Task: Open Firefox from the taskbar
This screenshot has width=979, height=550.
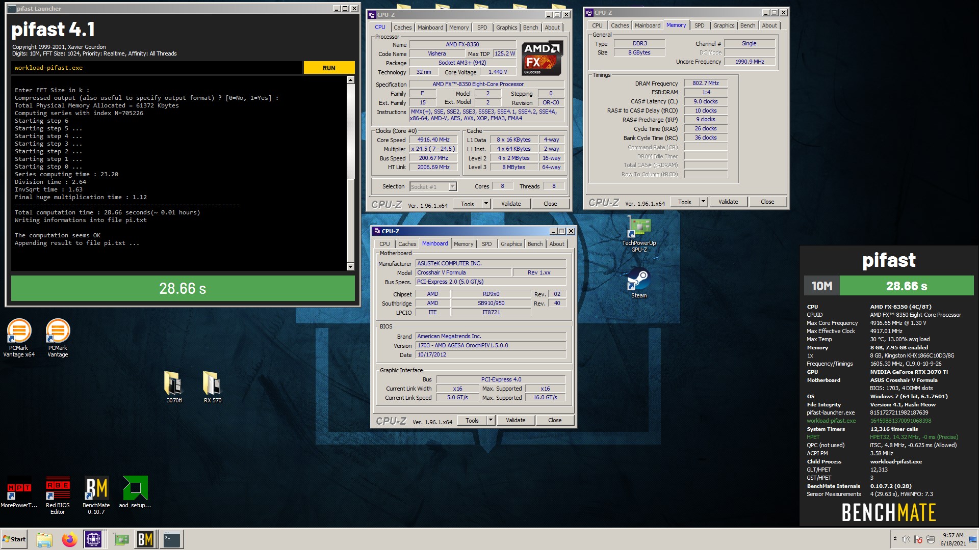Action: (x=69, y=540)
